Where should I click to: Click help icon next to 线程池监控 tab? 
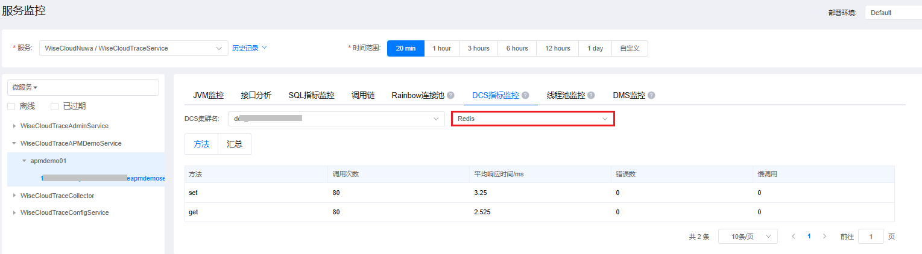[591, 95]
